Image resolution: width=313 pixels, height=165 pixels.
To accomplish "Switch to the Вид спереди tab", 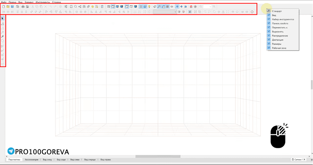I will [90, 160].
